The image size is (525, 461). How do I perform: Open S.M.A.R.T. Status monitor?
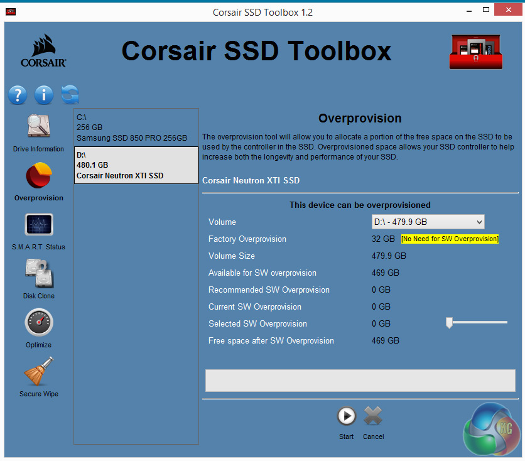[x=38, y=225]
